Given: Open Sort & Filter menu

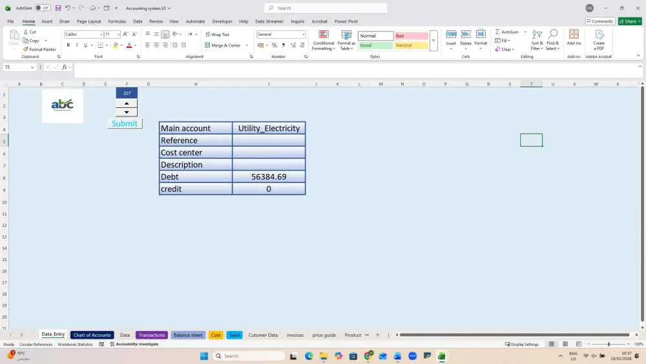Looking at the screenshot, I should point(537,40).
